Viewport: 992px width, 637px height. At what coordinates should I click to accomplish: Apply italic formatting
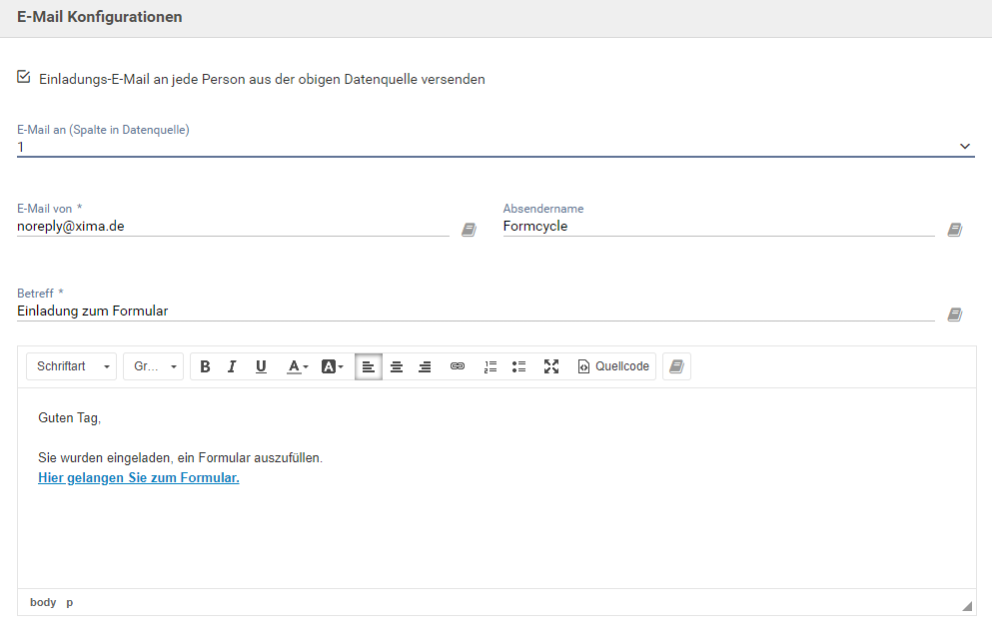point(232,366)
